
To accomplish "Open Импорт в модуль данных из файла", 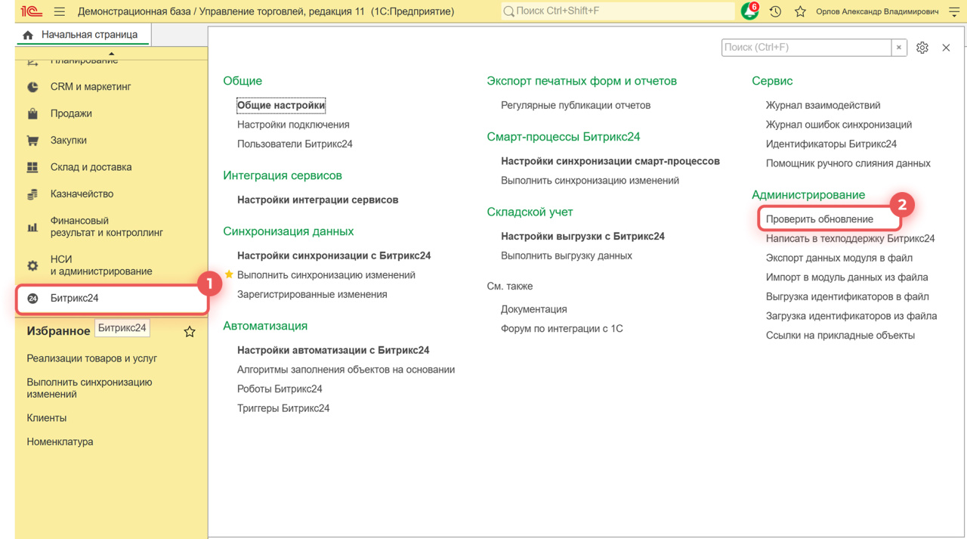I will tap(847, 277).
